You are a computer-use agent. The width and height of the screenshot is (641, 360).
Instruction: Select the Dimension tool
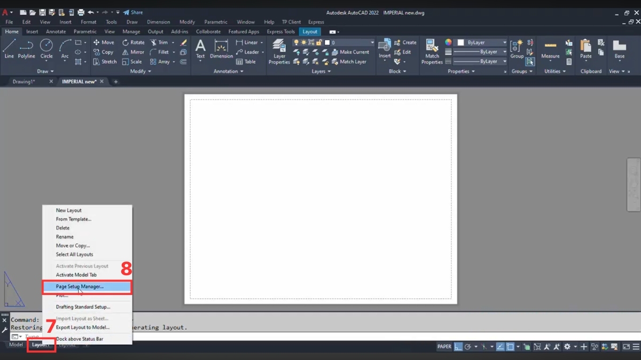click(x=221, y=48)
